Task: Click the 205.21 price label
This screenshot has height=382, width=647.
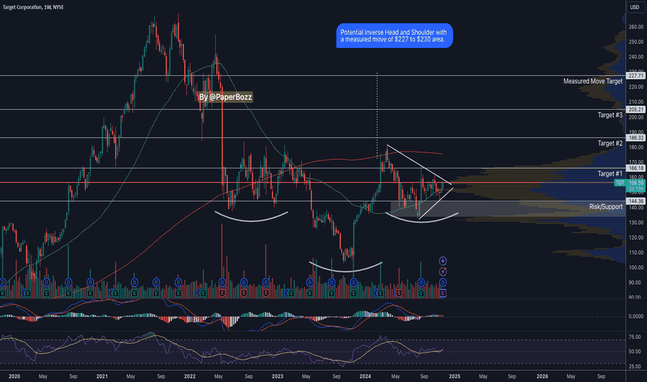Action: [635, 110]
